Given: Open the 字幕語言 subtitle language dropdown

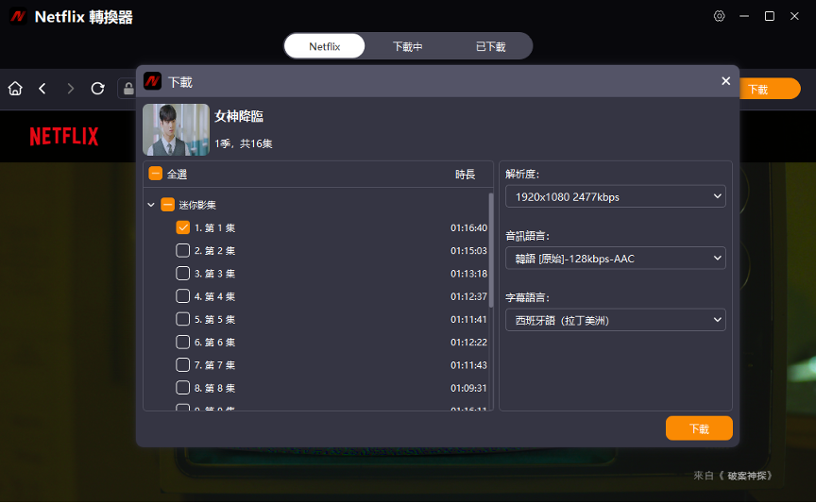Looking at the screenshot, I should click(x=615, y=320).
